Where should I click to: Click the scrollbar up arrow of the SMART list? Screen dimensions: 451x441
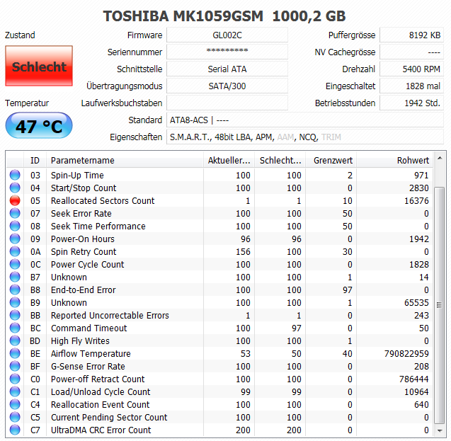point(440,158)
